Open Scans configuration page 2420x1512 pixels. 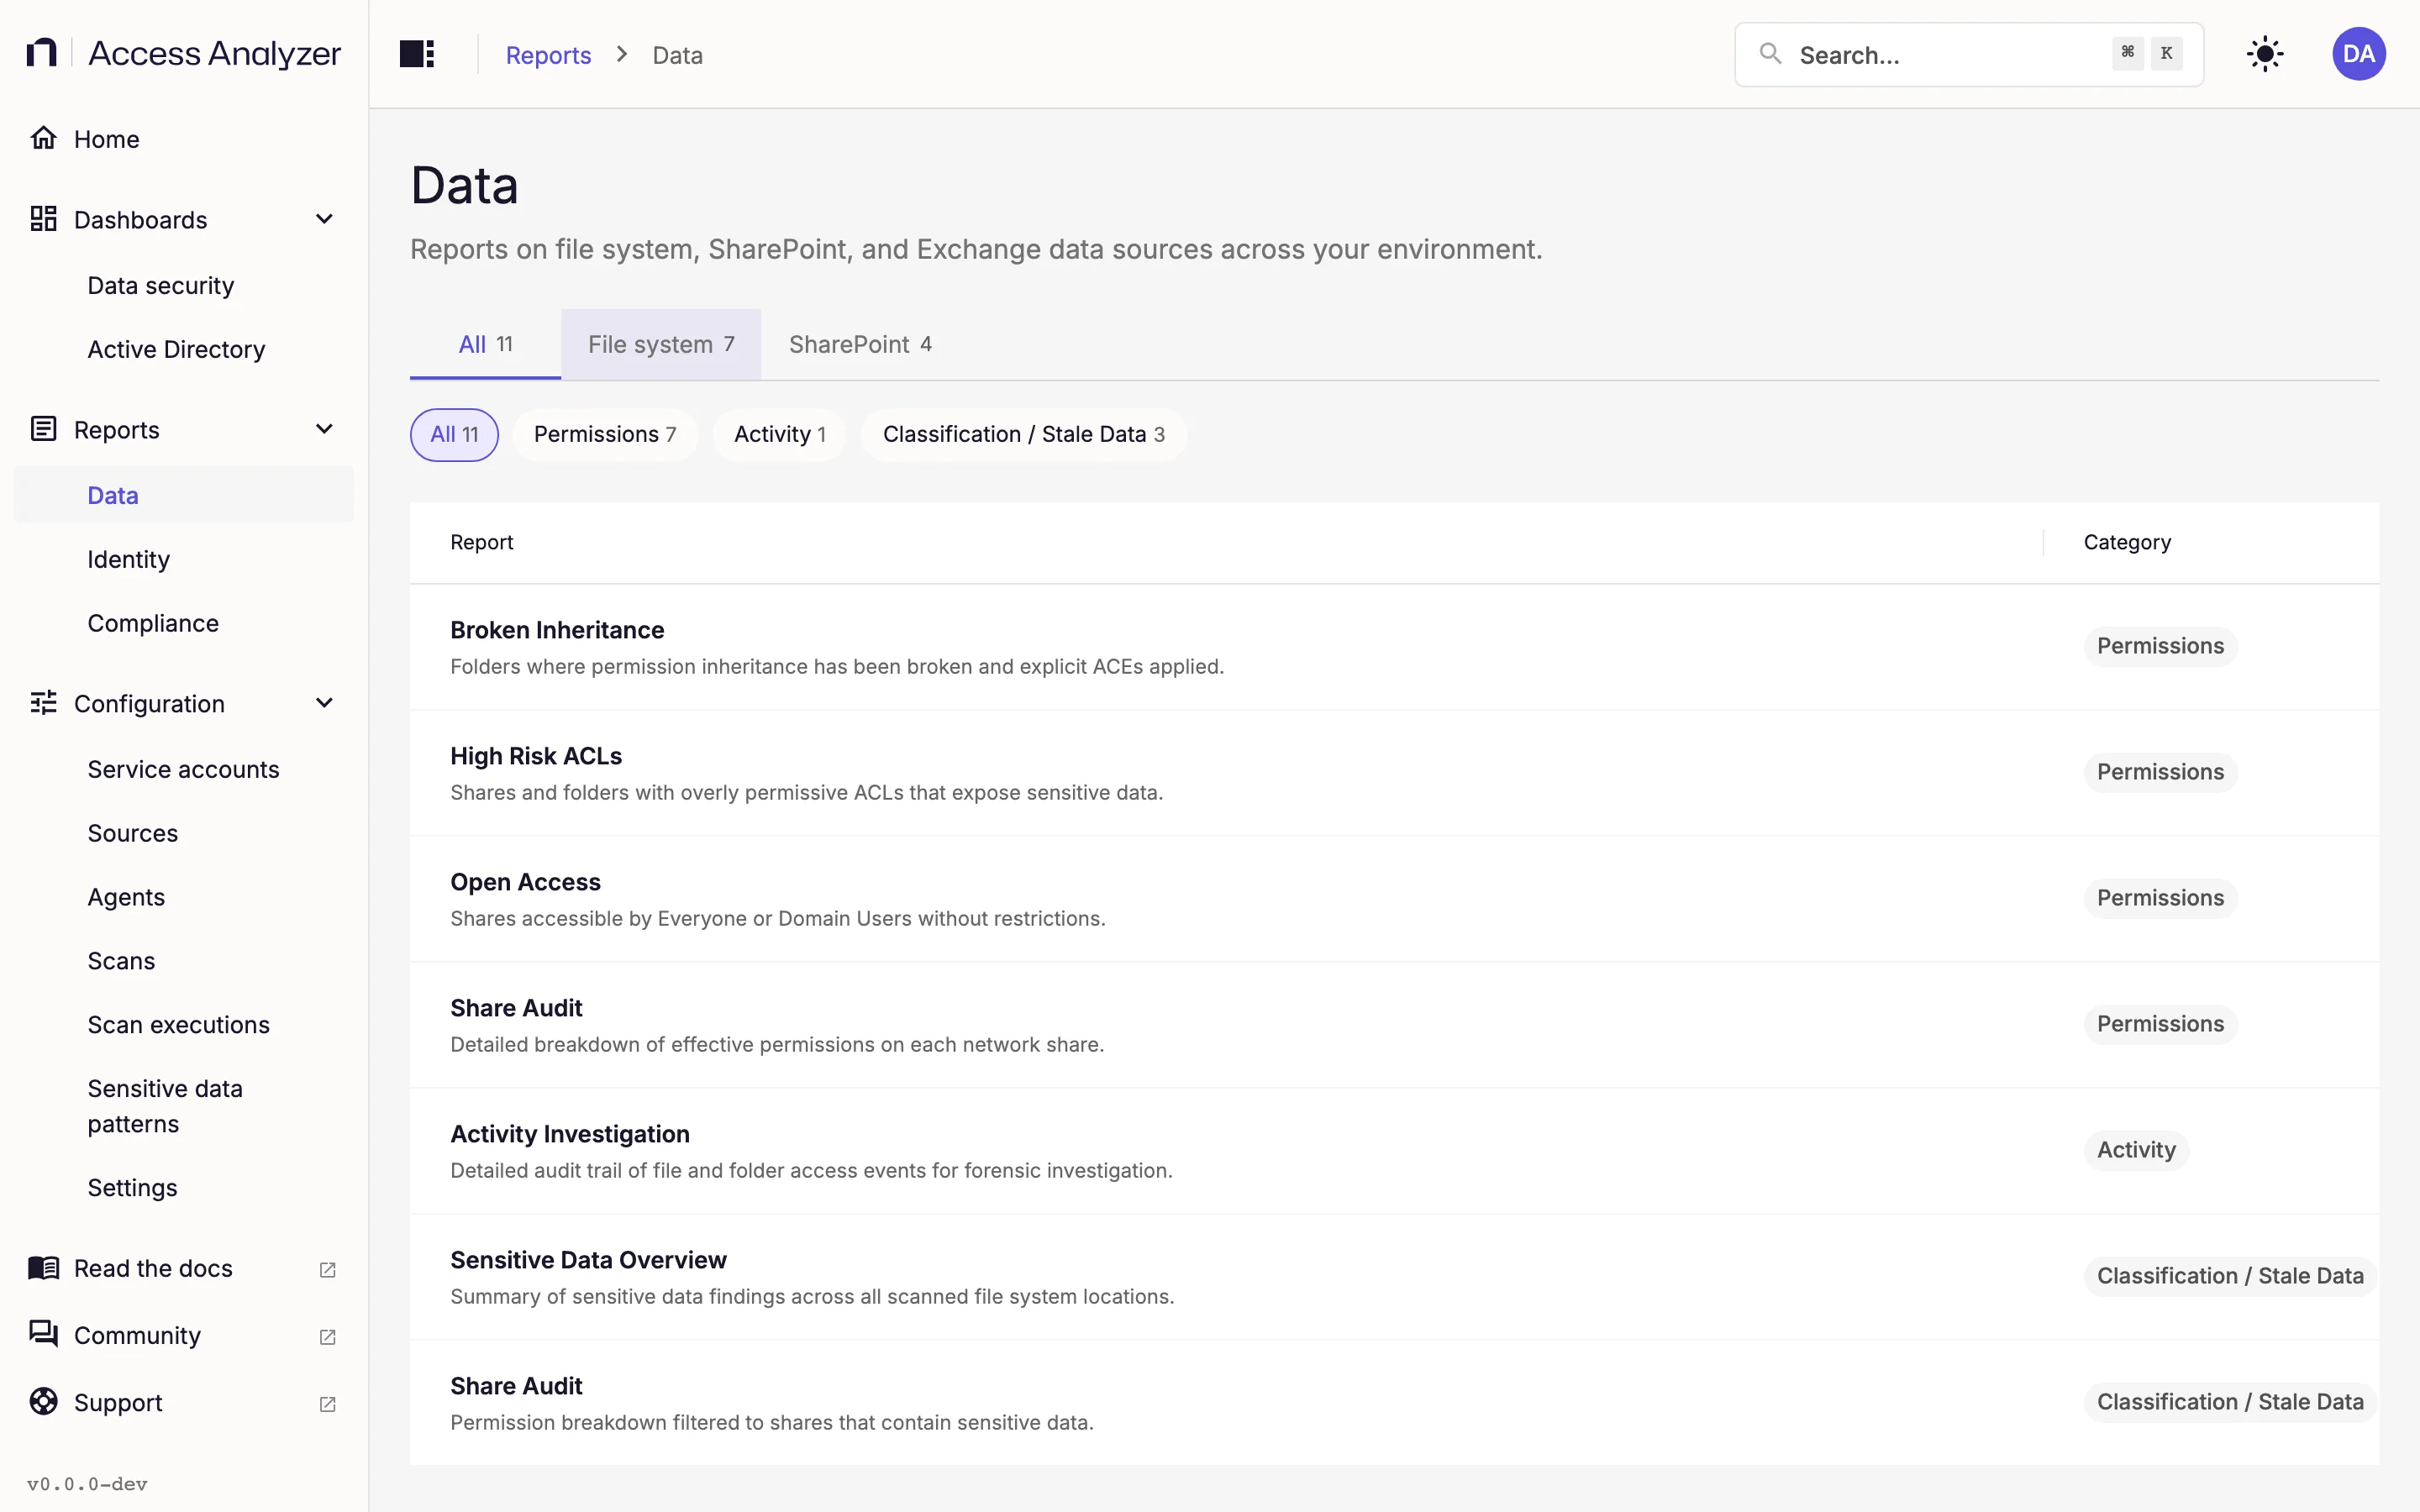pyautogui.click(x=184, y=961)
